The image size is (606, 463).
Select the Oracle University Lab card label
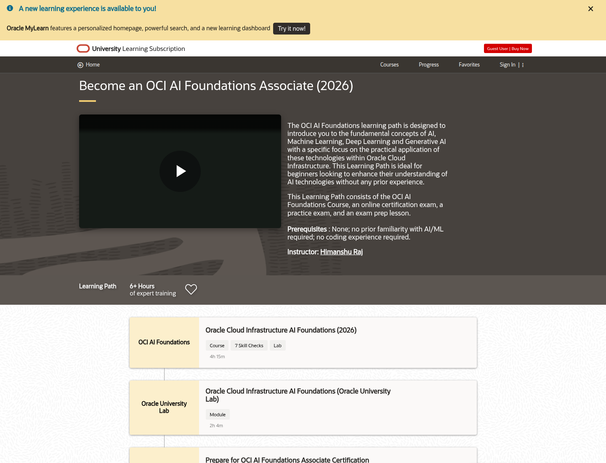tap(164, 407)
